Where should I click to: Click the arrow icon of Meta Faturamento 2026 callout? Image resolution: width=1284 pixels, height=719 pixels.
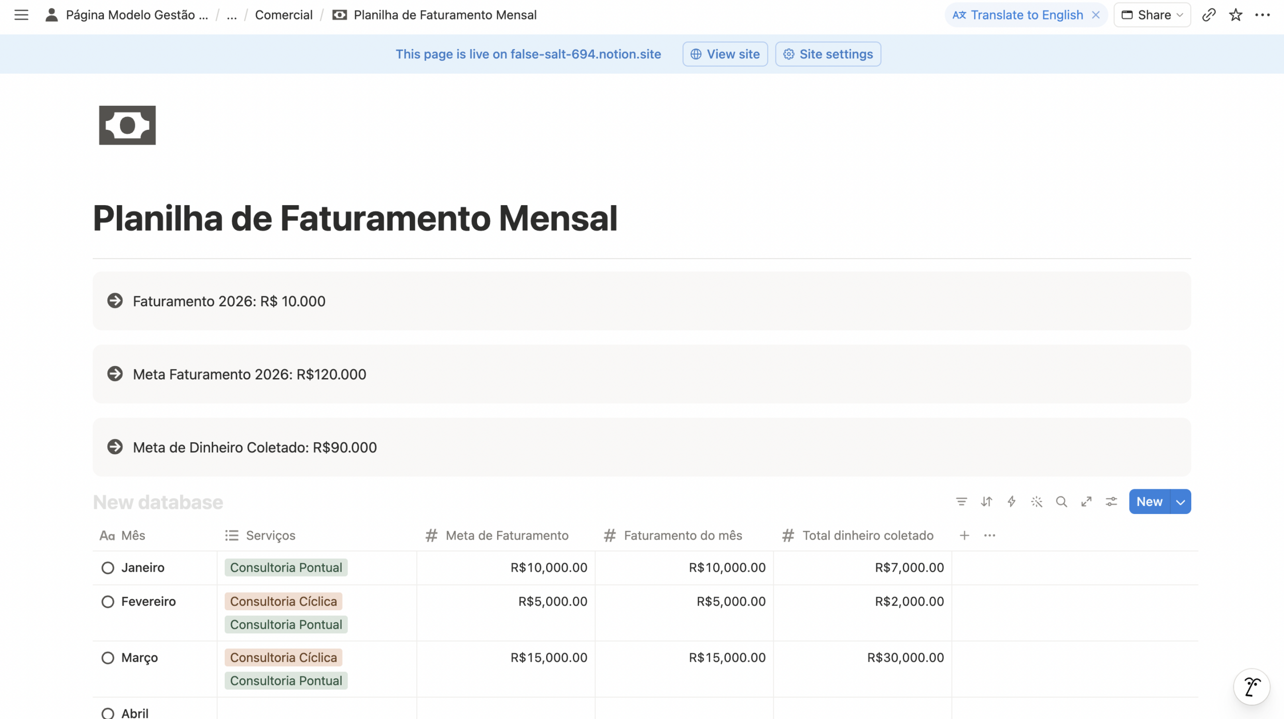[x=115, y=374]
